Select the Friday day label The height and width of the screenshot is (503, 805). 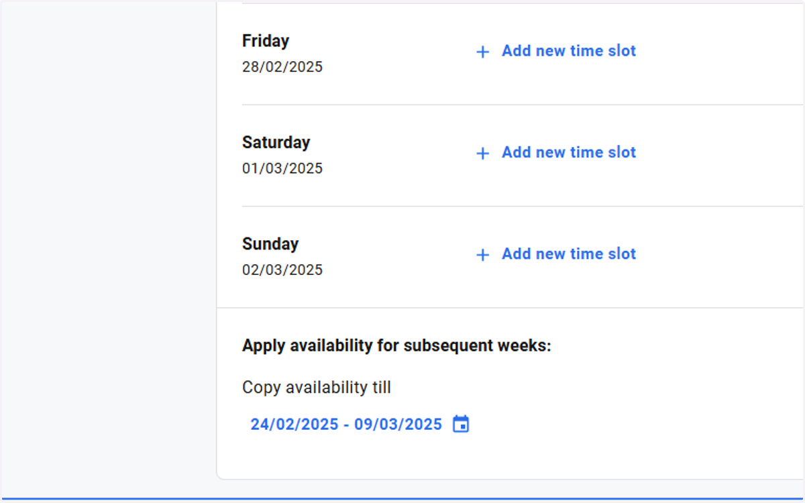[x=266, y=41]
